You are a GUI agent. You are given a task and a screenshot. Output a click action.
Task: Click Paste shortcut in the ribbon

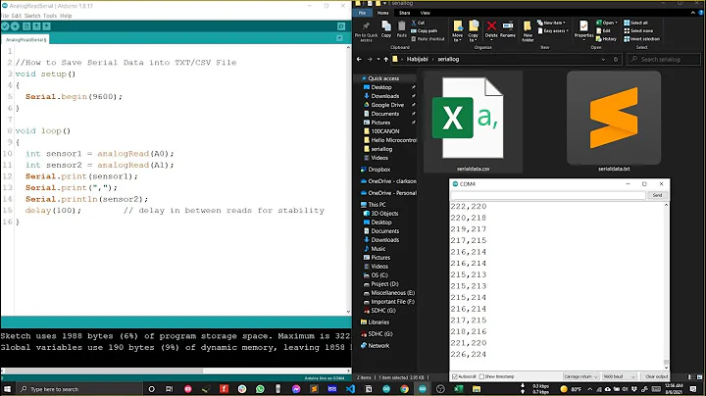(x=428, y=39)
